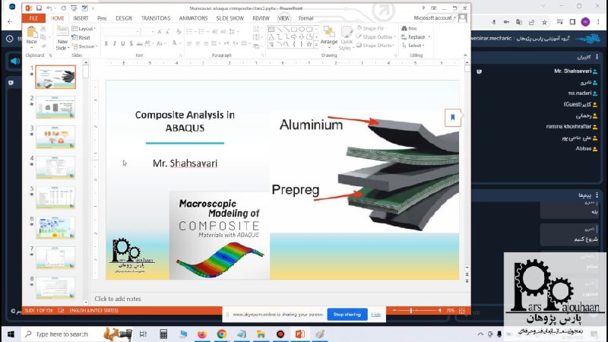Click the Paste icon in Clipboard group

point(32,33)
